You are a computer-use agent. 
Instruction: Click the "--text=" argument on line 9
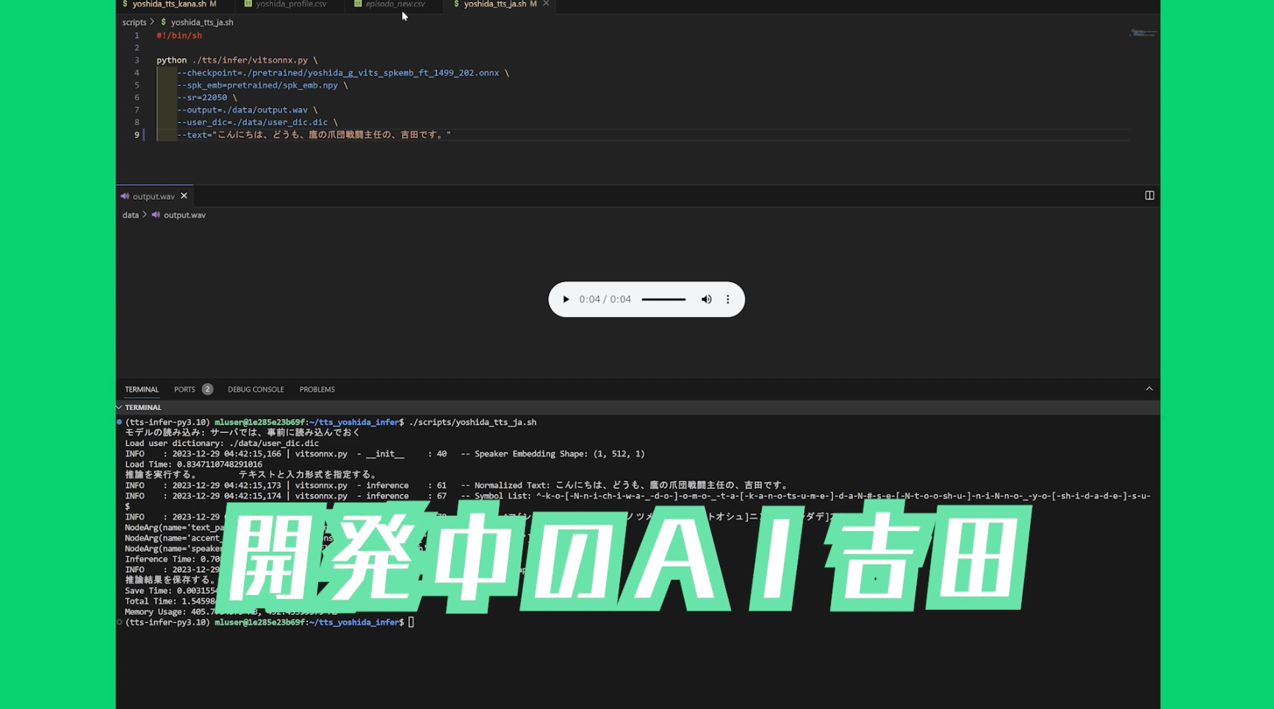314,135
